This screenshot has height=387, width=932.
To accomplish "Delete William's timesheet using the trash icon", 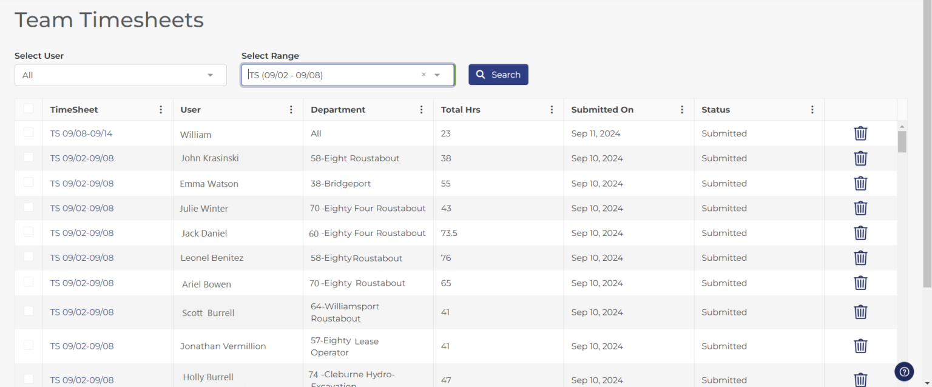I will coord(860,133).
